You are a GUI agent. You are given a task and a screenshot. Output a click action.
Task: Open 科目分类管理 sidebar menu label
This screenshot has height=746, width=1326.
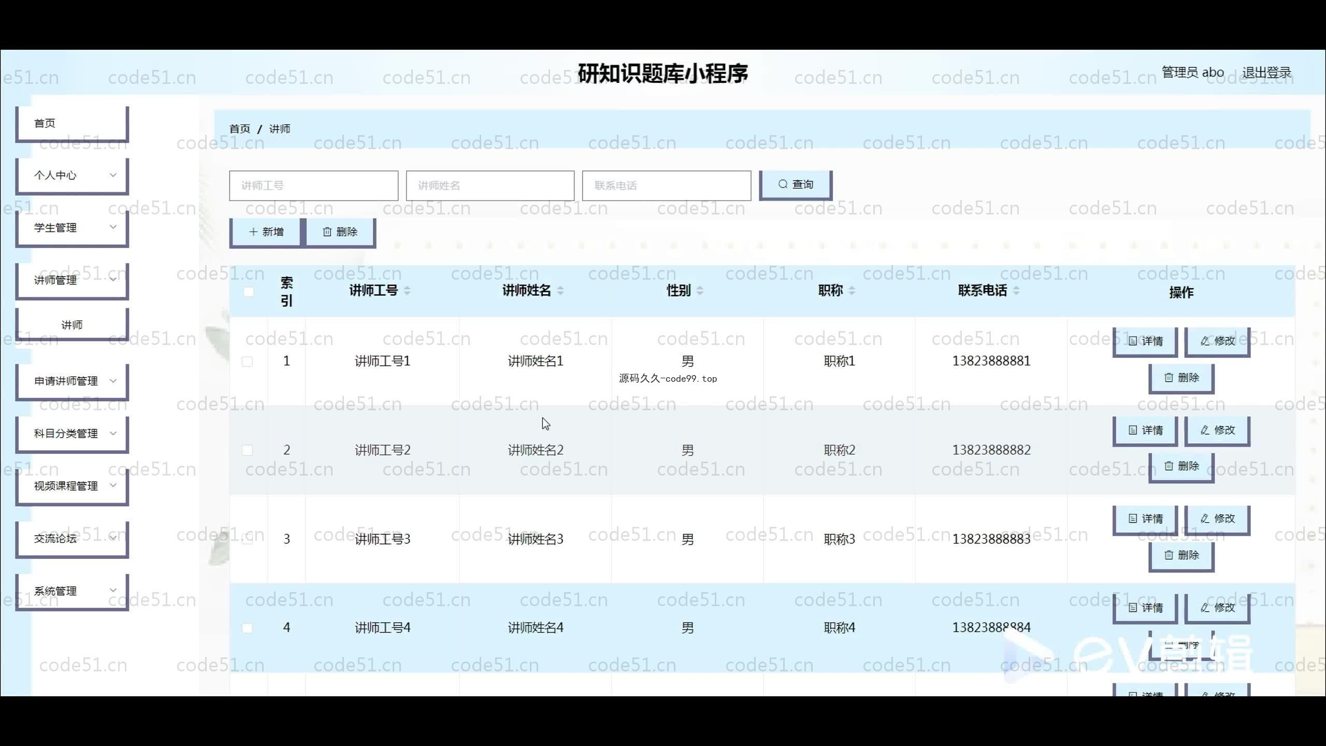pos(66,434)
